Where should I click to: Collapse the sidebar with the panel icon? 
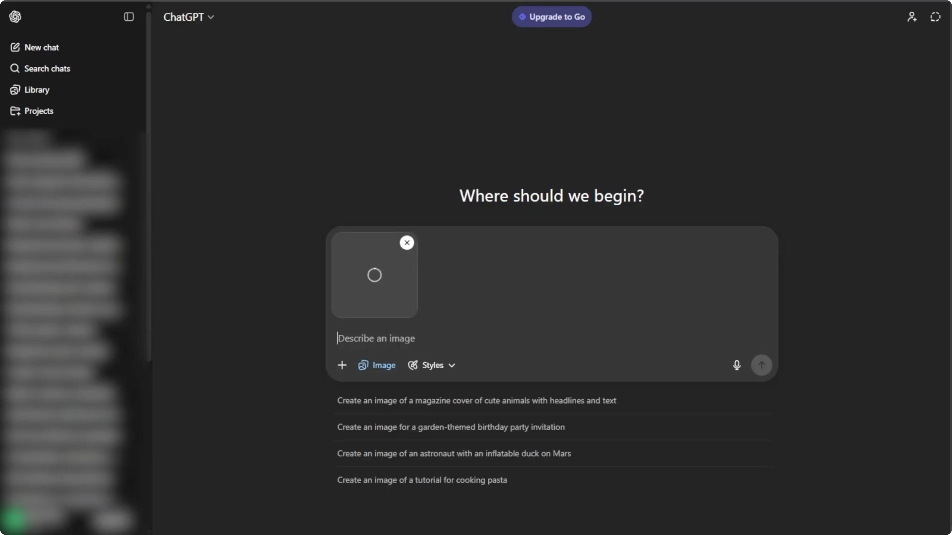pos(129,17)
